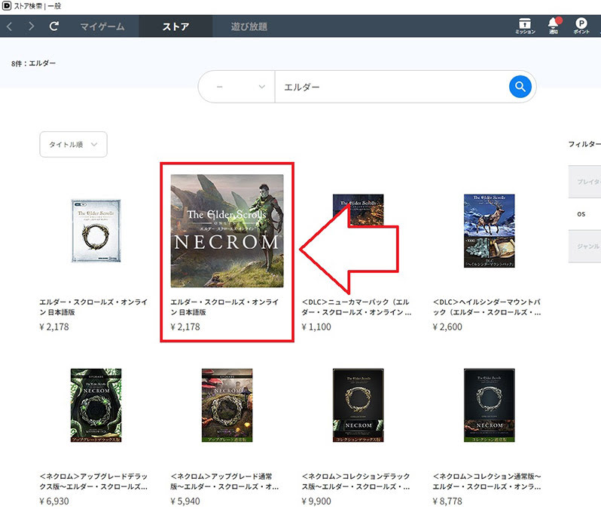
Task: Switch to the マイゲーム tab
Action: [x=102, y=26]
